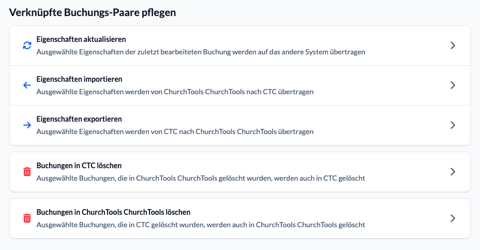Click description 'von ChurchTools ChurchTools nach CTC übertragen'
This screenshot has width=480, height=250.
175,92
